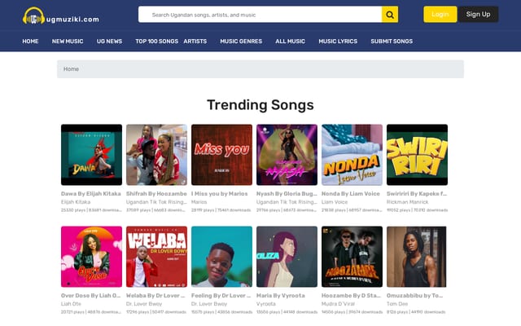Click title link Nyash By Gloria Bug...
Viewport: 521px width, 326px height.
287,194
